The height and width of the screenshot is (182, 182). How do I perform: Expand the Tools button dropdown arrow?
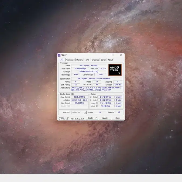pos(97,118)
